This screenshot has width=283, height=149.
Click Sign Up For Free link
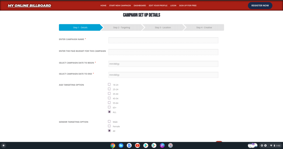[188, 6]
